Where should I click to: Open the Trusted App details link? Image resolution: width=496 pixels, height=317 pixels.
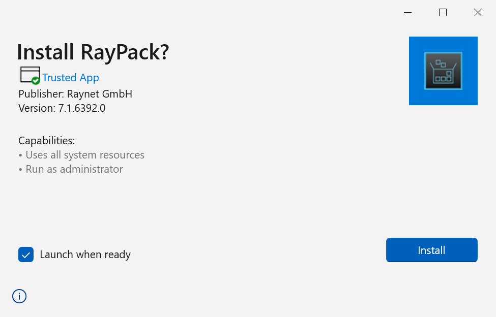[x=71, y=77]
